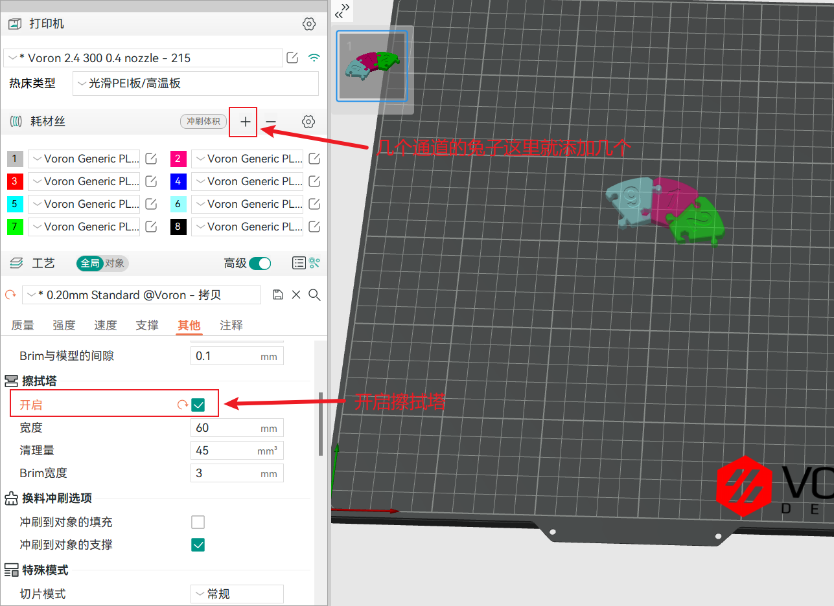The width and height of the screenshot is (834, 606).
Task: Search process settings with magnifier icon
Action: (x=314, y=295)
